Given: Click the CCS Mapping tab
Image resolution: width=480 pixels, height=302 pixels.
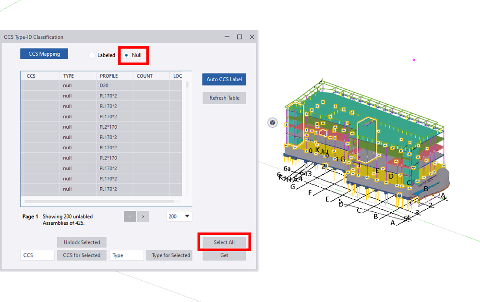Looking at the screenshot, I should coord(44,53).
